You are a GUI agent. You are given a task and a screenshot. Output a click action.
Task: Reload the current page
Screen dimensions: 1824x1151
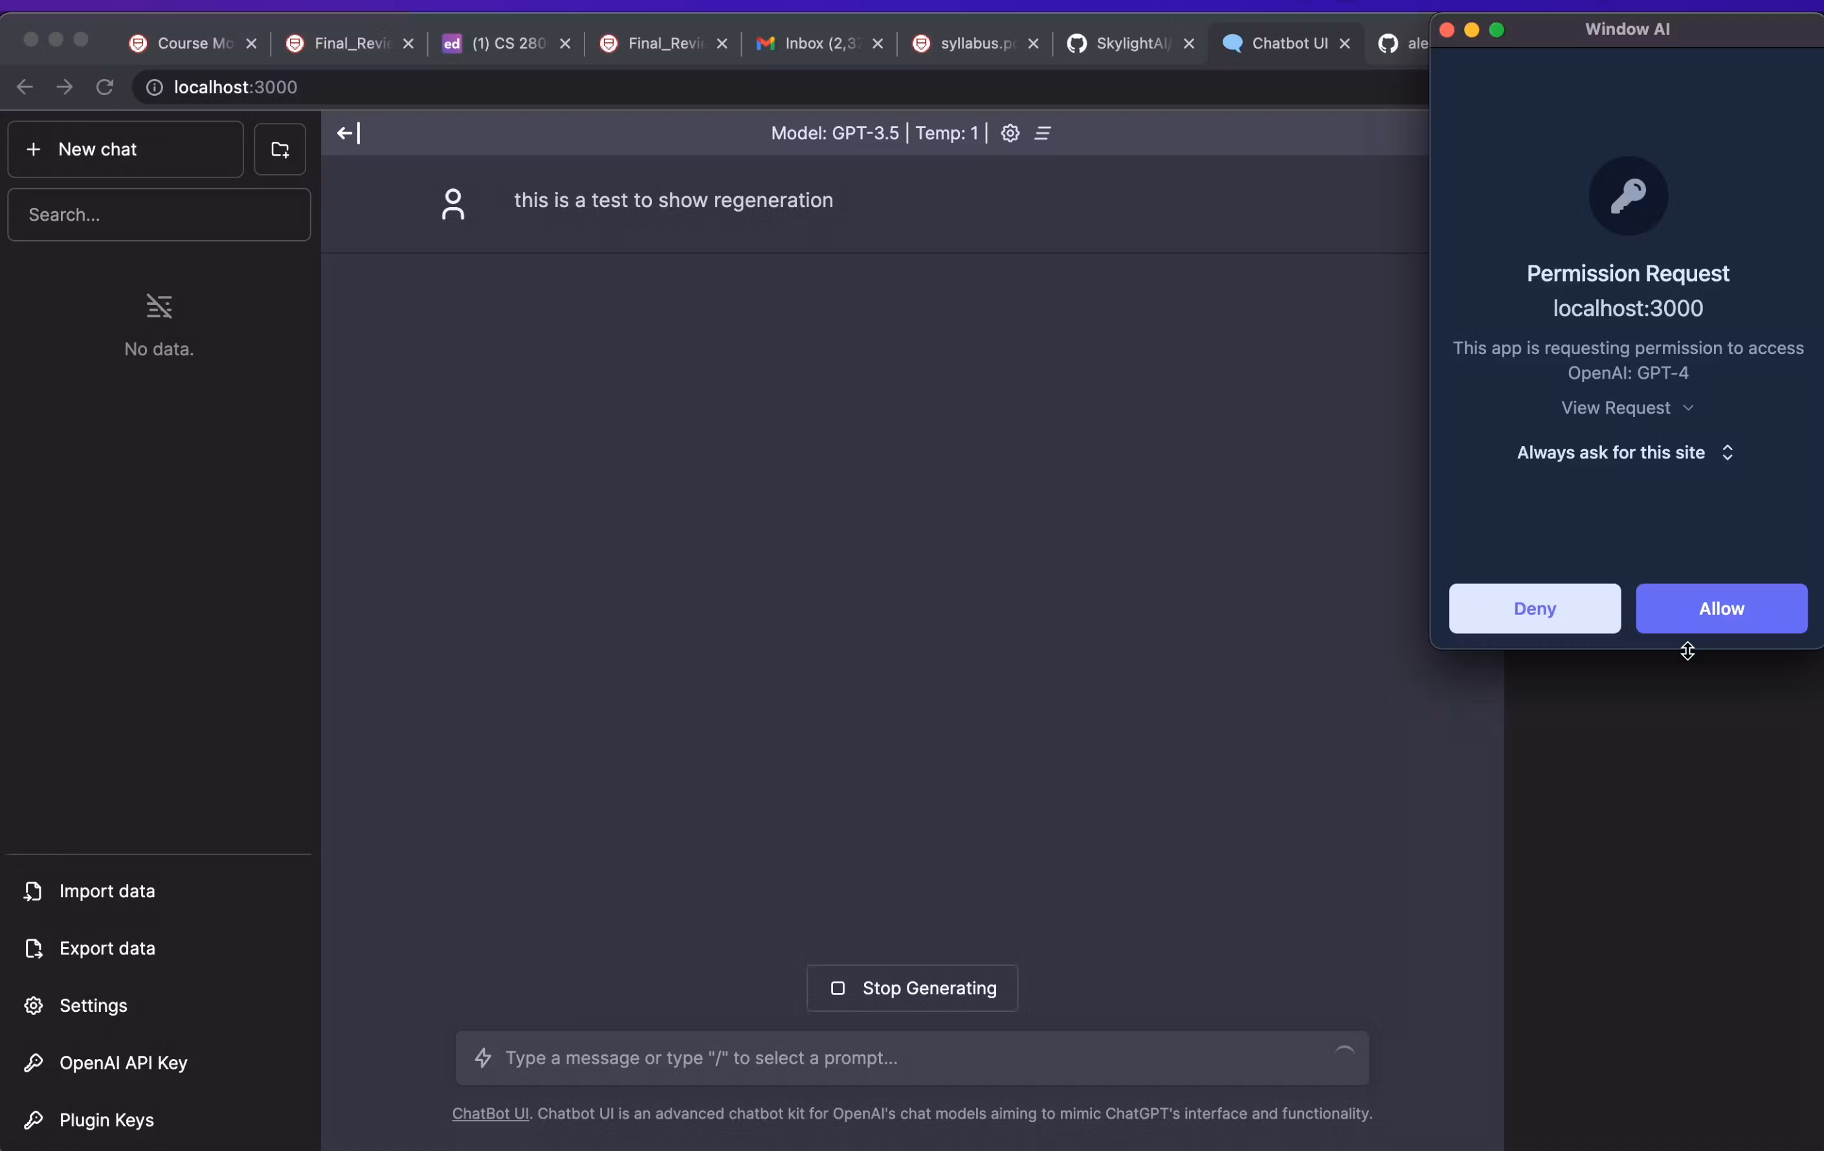point(106,86)
